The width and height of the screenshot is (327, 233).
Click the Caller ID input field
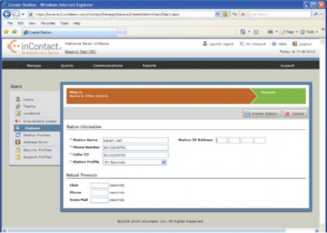click(136, 155)
